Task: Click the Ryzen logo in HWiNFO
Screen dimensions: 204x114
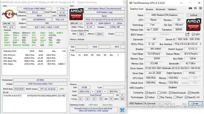Action: point(9,14)
